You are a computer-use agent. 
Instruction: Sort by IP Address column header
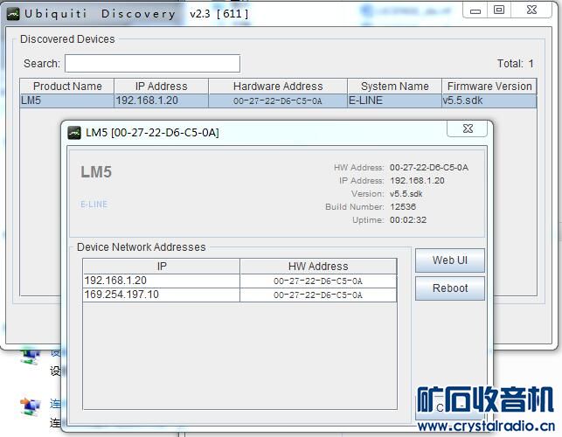click(162, 86)
